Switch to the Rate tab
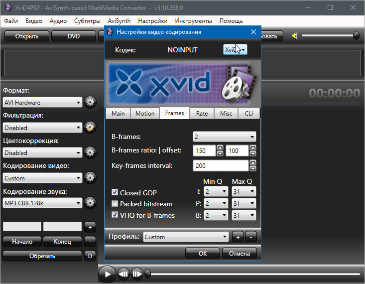This screenshot has width=365, height=284. (202, 114)
